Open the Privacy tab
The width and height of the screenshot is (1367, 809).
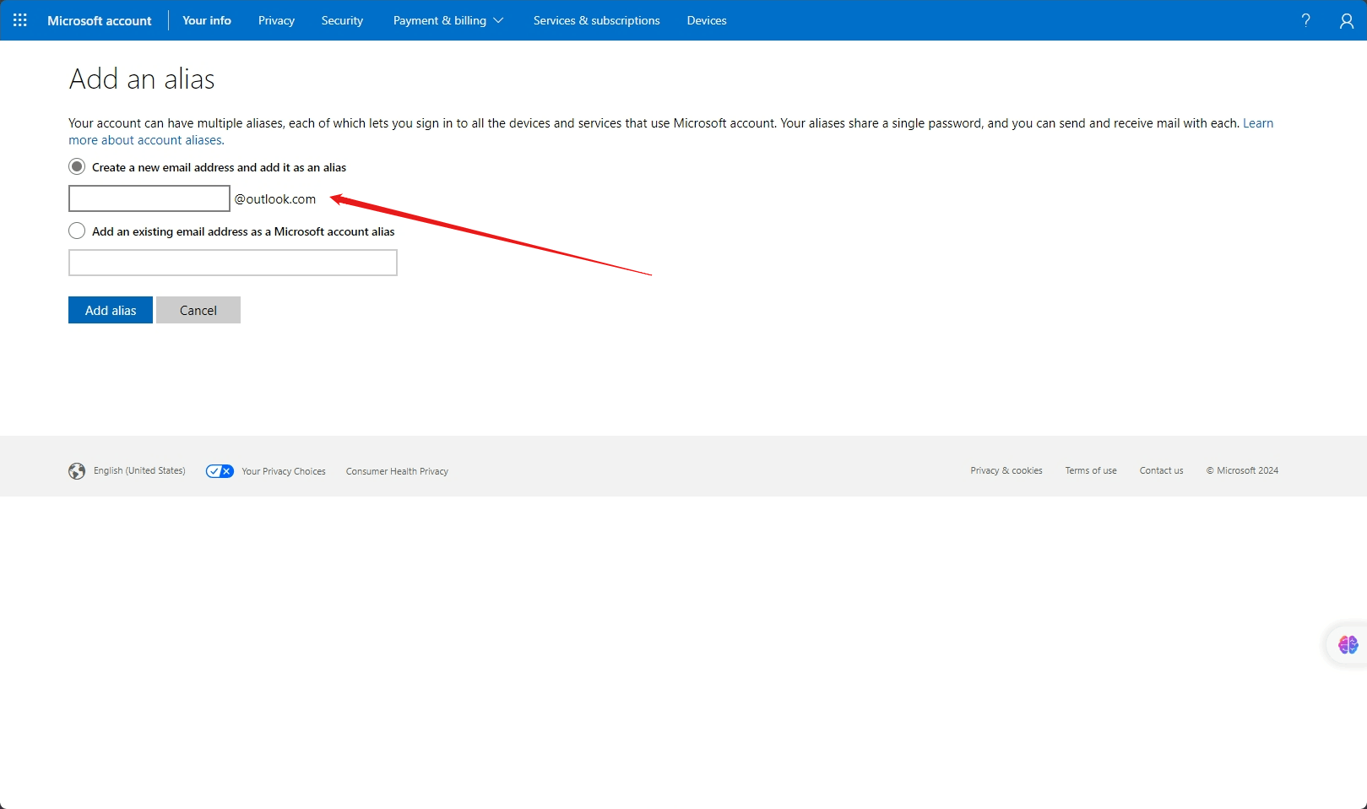coord(276,20)
